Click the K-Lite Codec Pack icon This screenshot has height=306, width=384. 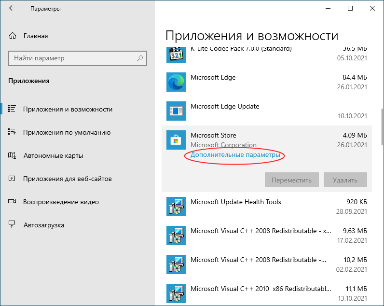coord(176,55)
